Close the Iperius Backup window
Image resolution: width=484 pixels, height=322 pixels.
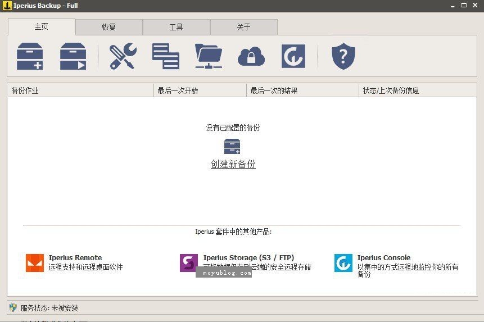[476, 5]
